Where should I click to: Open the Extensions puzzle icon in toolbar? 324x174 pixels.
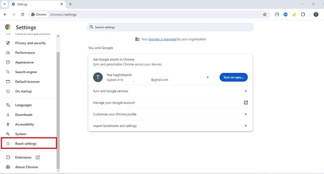[x=303, y=15]
